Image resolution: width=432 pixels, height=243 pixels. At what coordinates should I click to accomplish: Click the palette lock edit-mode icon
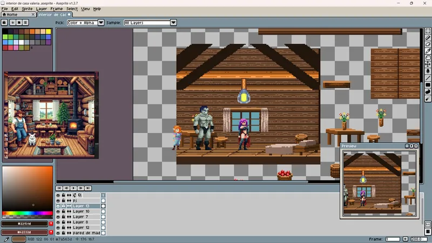tap(4, 22)
